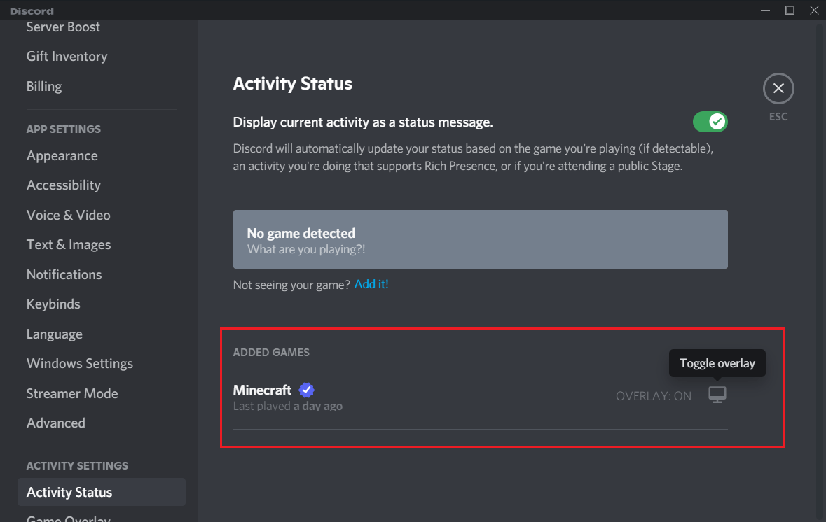Open Appearance settings

tap(62, 155)
